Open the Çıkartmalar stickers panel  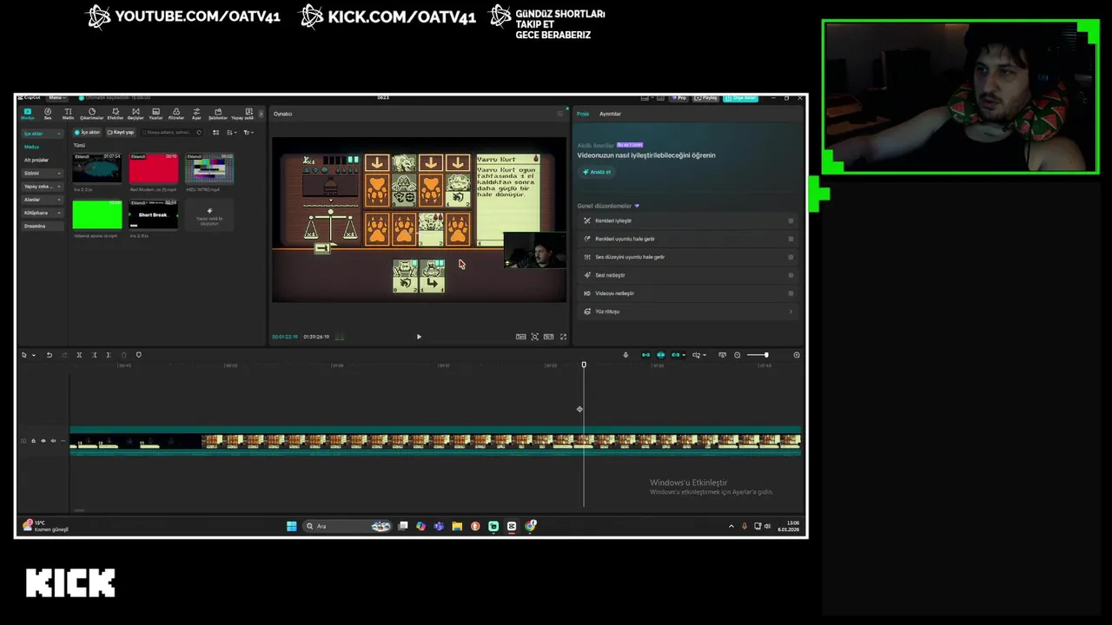[91, 114]
